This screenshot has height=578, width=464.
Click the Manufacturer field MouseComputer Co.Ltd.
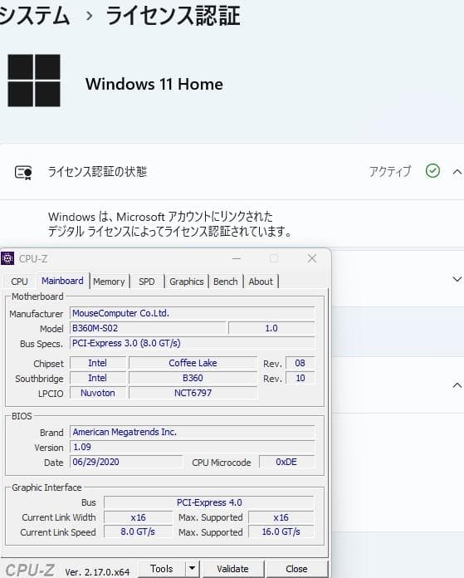(x=192, y=313)
